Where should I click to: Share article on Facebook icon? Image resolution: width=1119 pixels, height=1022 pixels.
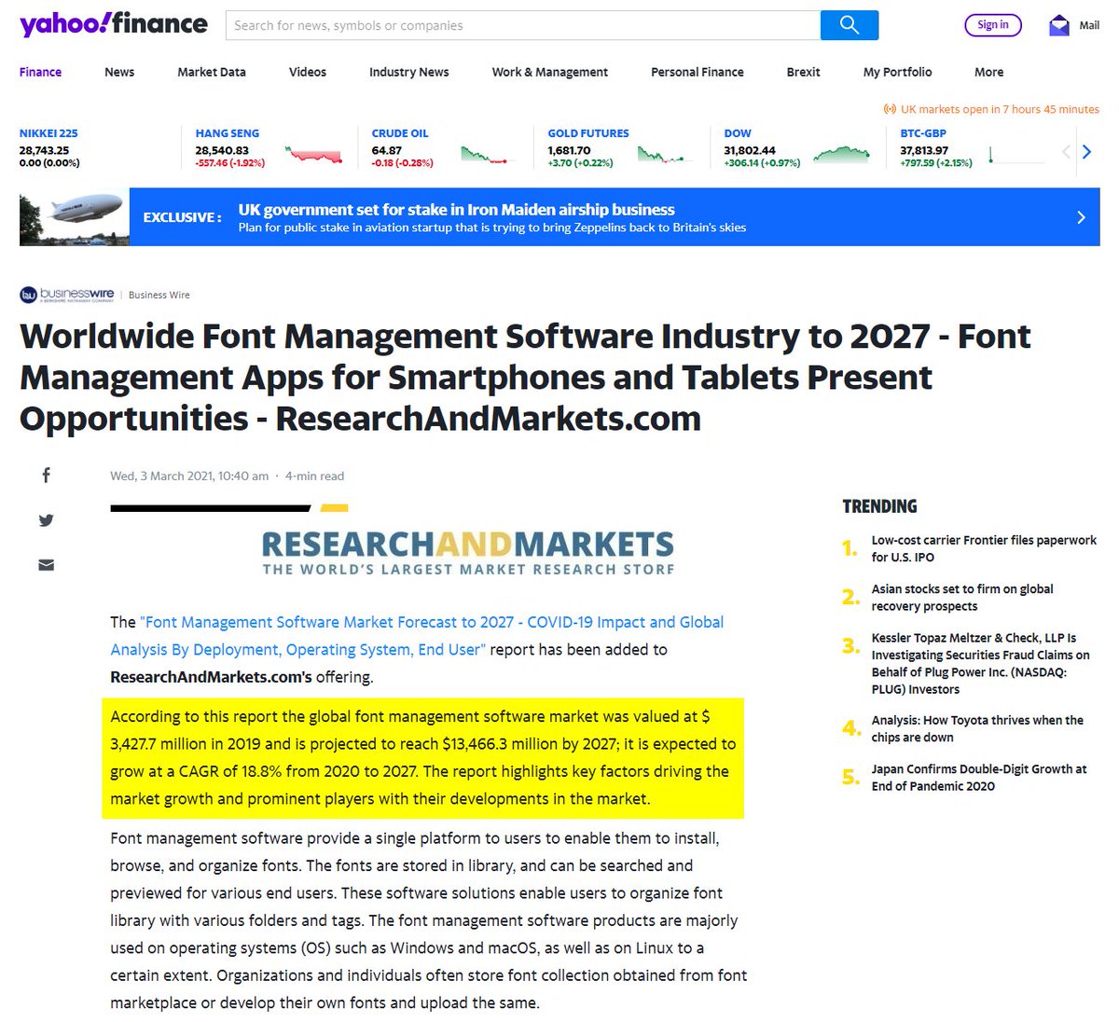pos(47,476)
